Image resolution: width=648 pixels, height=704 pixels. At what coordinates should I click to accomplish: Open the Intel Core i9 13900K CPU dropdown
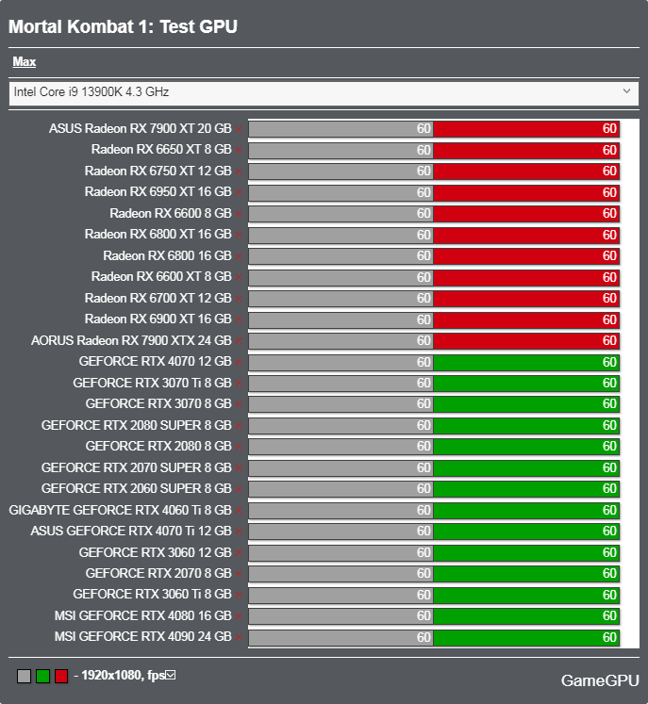click(x=324, y=93)
